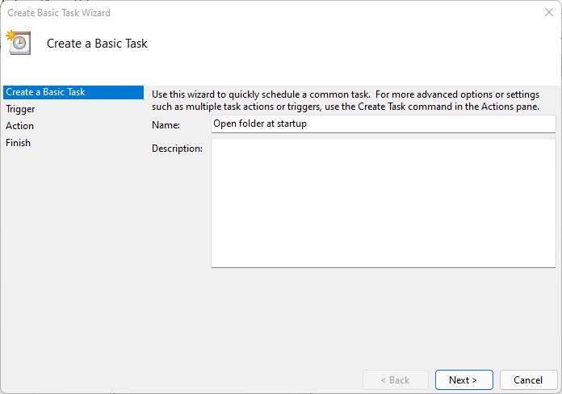Cancel the wizard with the Cancel button
Viewport: 562px width, 394px height.
(527, 379)
